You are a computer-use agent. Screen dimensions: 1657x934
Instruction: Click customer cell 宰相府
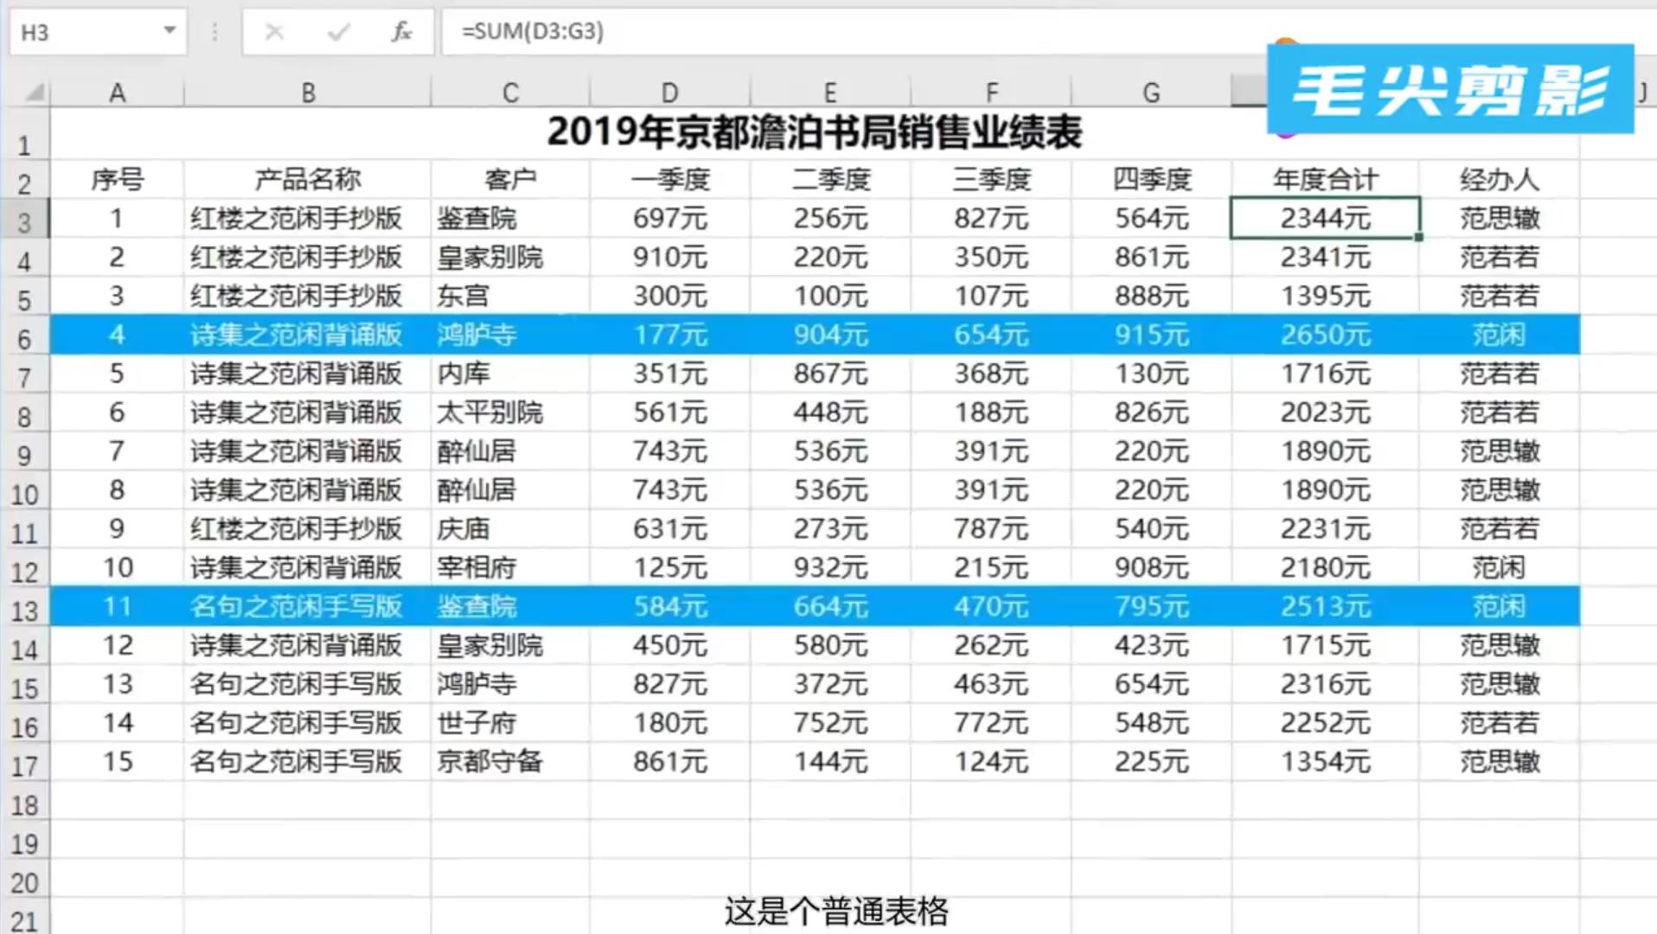pyautogui.click(x=510, y=567)
